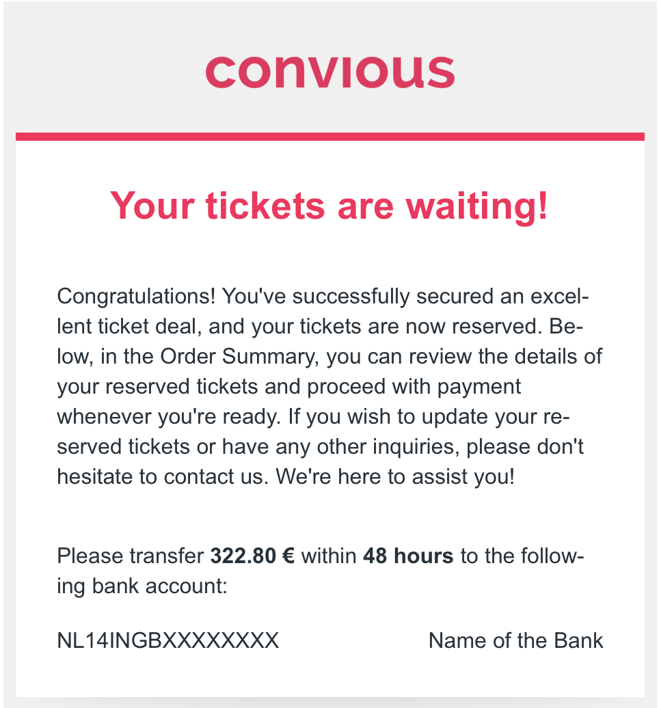Click 'Order Summary' in the body text
The width and height of the screenshot is (659, 708).
click(x=239, y=357)
